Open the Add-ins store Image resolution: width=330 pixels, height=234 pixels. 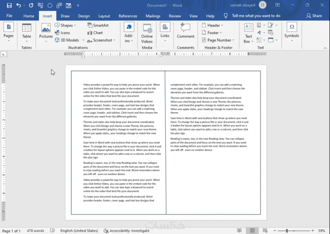(129, 32)
